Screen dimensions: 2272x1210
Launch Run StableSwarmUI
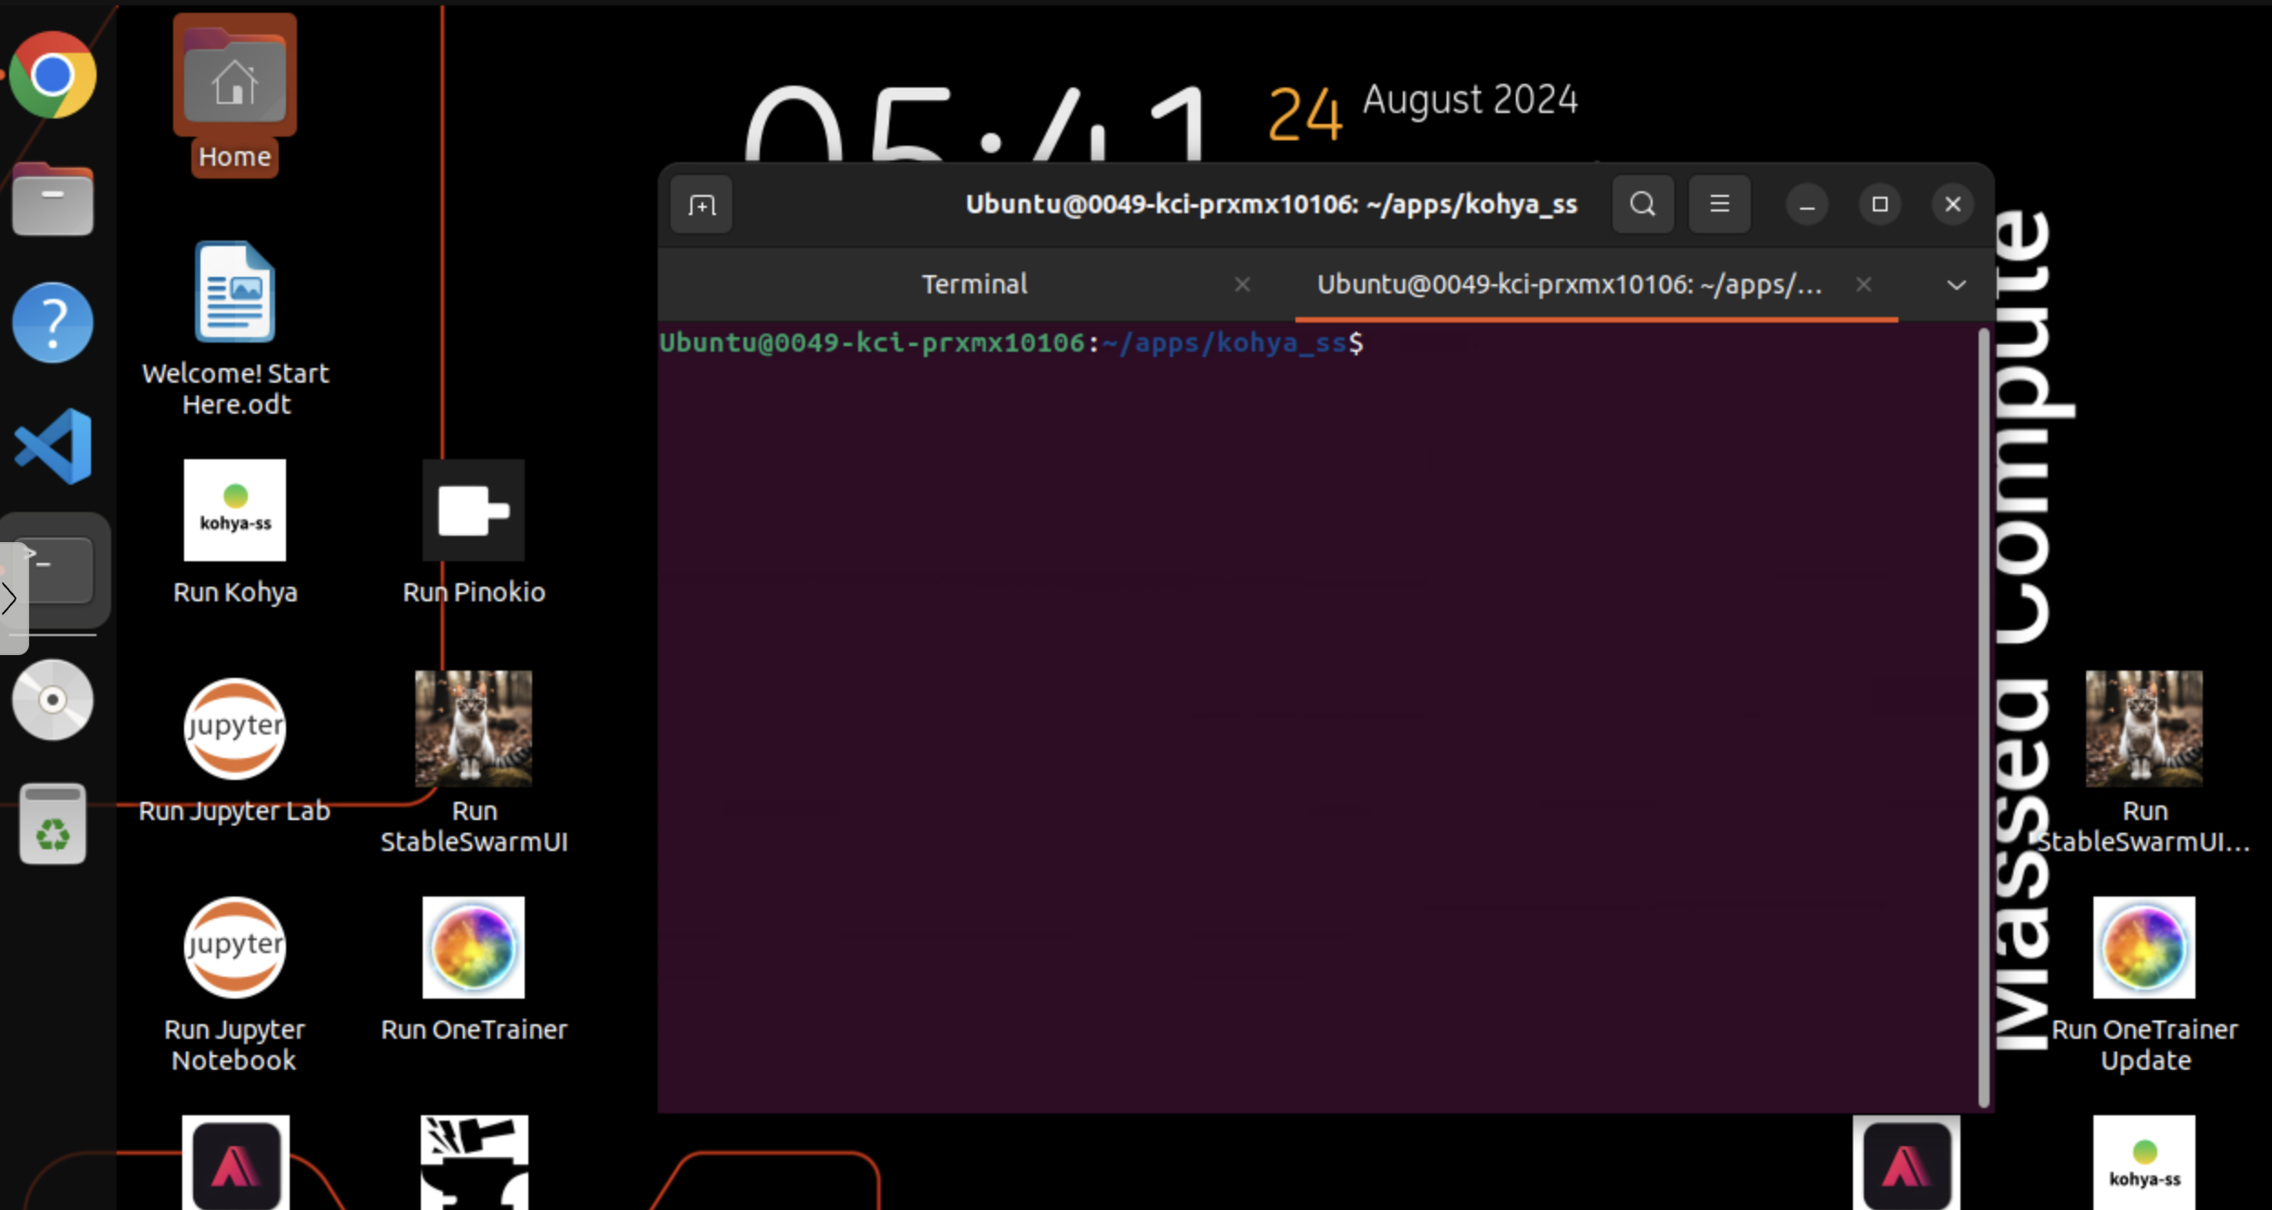[x=473, y=728]
